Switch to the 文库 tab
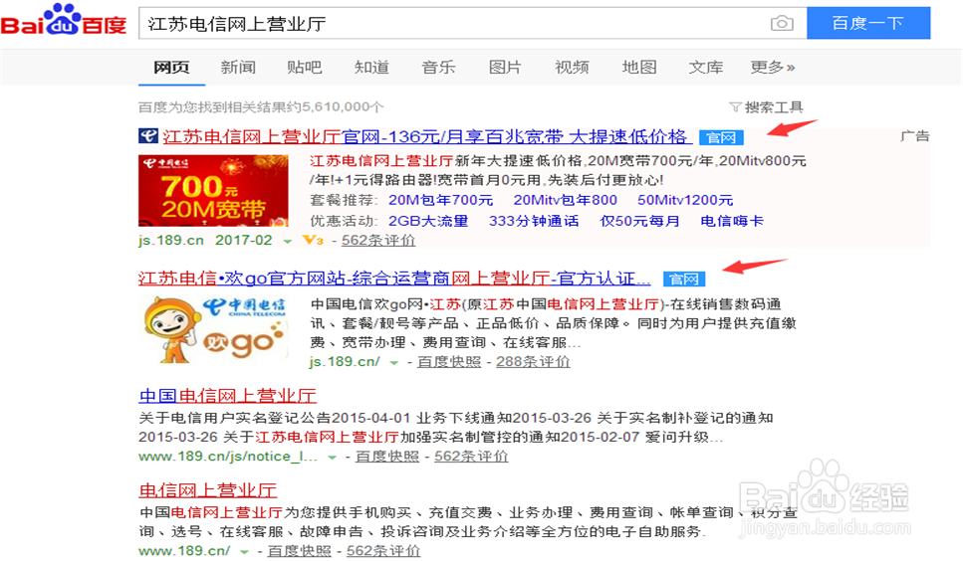Screen dimensions: 963x561 pos(706,67)
